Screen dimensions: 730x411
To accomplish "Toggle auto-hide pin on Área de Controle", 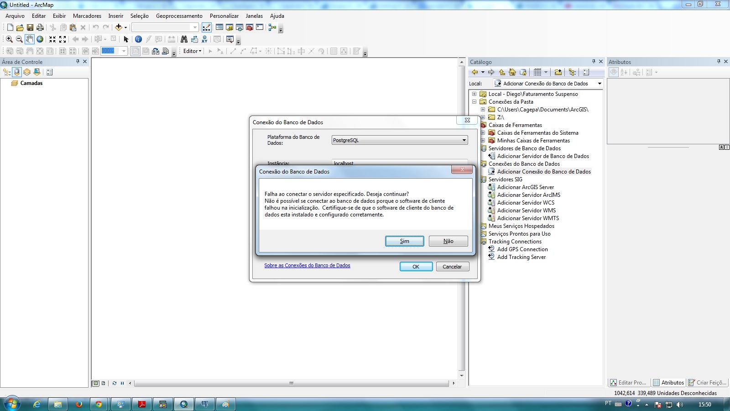I will (78, 61).
